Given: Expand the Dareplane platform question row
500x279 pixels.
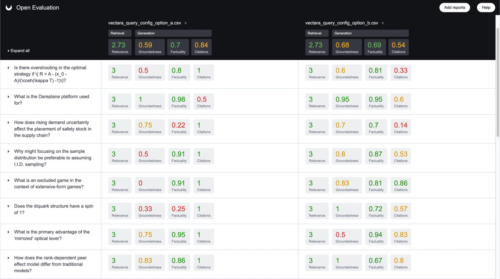Looking at the screenshot, I should 9,97.
